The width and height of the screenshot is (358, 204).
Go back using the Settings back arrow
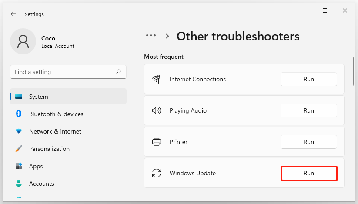13,14
